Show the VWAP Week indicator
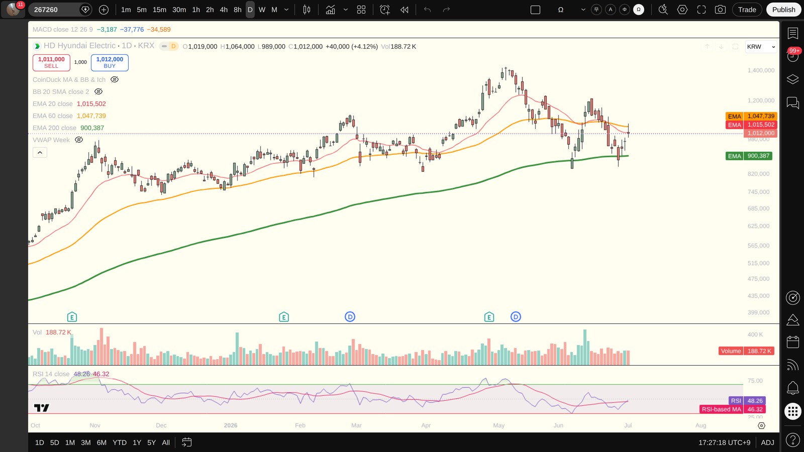The image size is (804, 452). (79, 140)
